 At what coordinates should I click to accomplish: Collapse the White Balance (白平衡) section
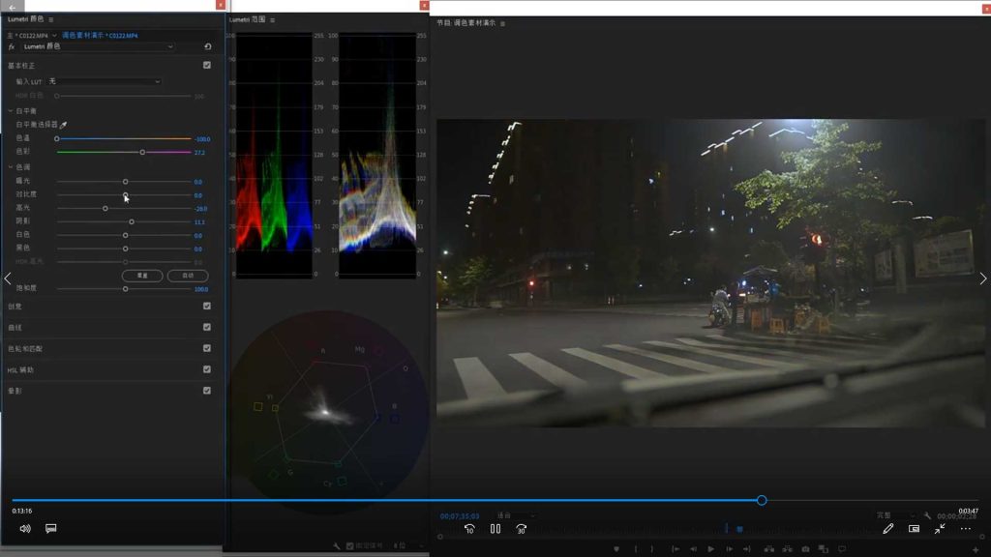pyautogui.click(x=11, y=110)
